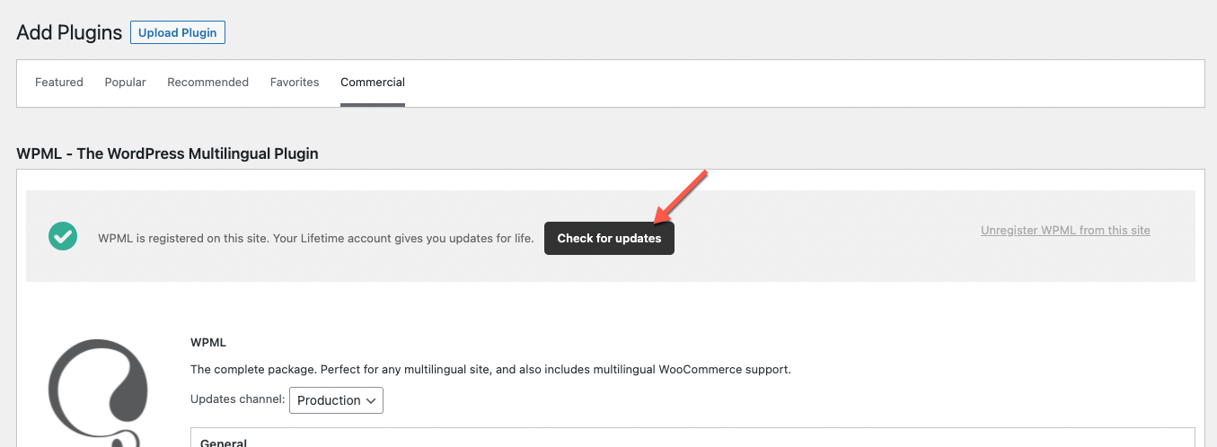Click the WordPress Multilingual Plugin section title
This screenshot has width=1217, height=447.
tap(167, 153)
